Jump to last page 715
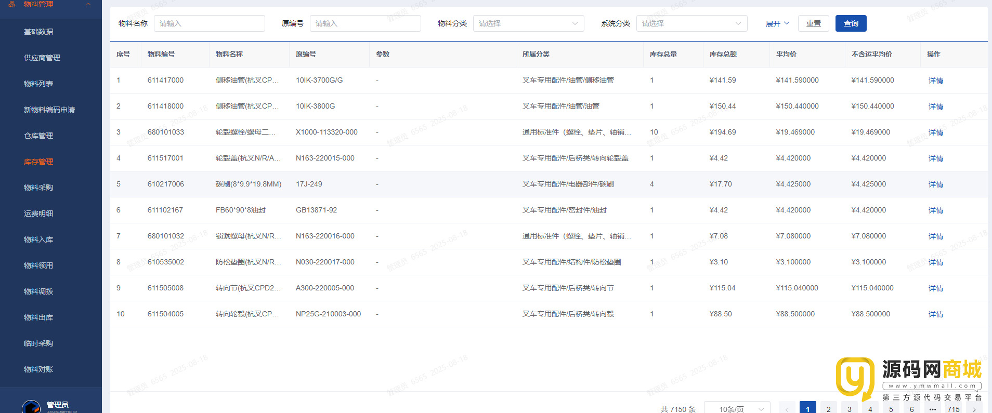The image size is (992, 413). pyautogui.click(x=953, y=409)
